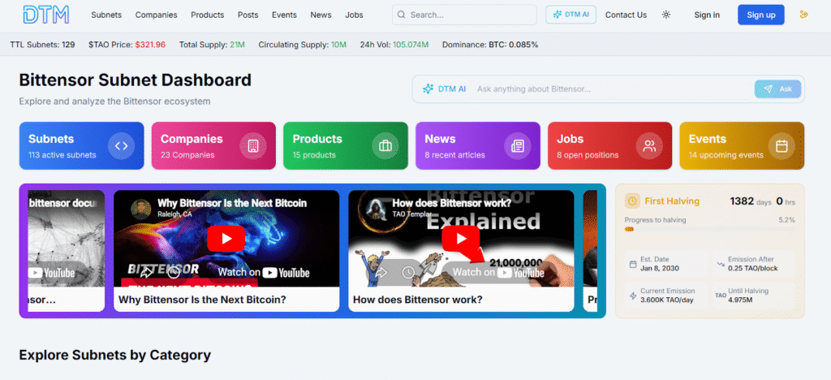Click the people icon on Jobs card
Viewport: 831px width, 380px height.
649,146
